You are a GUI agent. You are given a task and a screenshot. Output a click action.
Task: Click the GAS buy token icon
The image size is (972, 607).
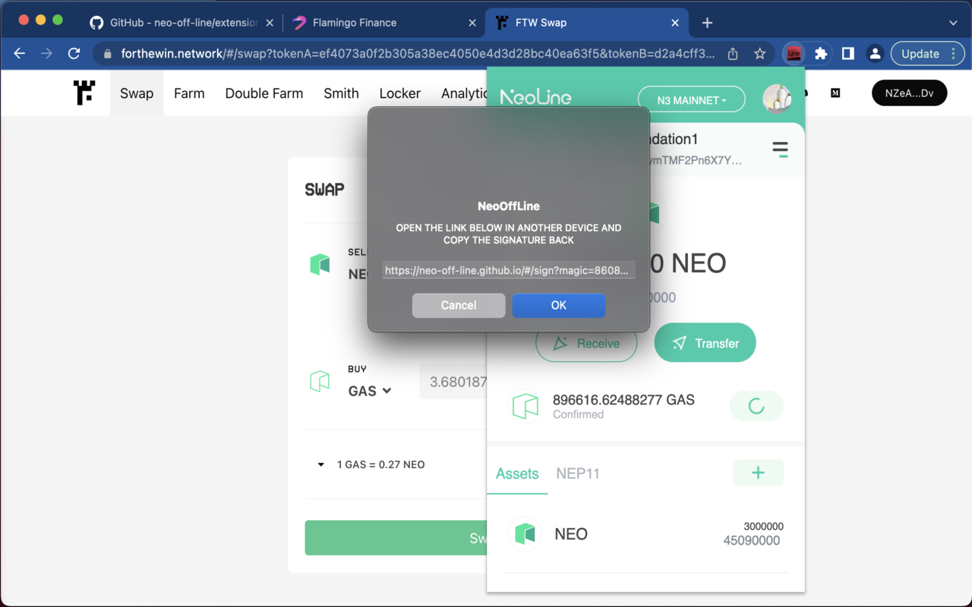[320, 381]
